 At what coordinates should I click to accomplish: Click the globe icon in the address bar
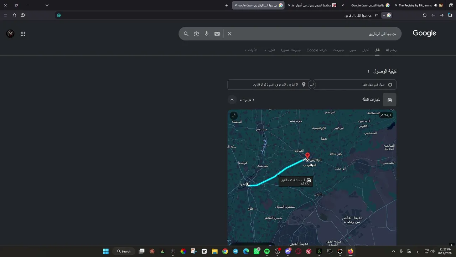(59, 15)
